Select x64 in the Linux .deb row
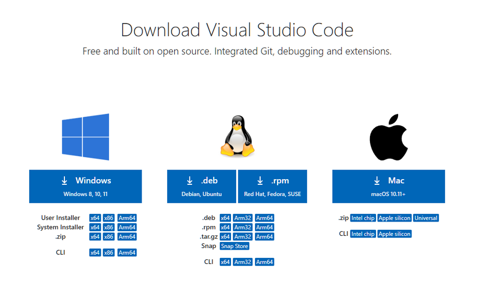 tap(225, 218)
